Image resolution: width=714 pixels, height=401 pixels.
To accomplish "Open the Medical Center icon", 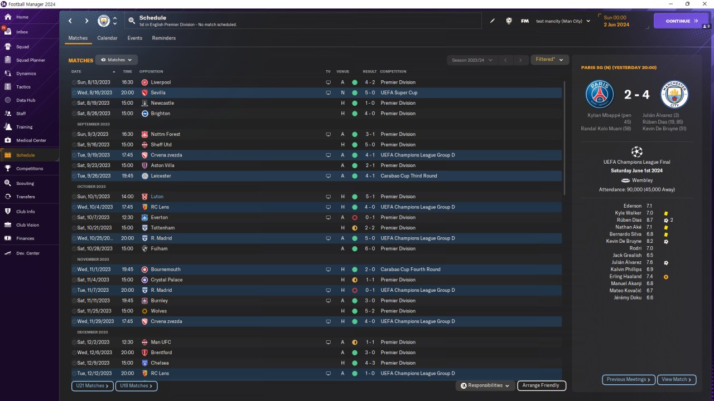I will 8,140.
